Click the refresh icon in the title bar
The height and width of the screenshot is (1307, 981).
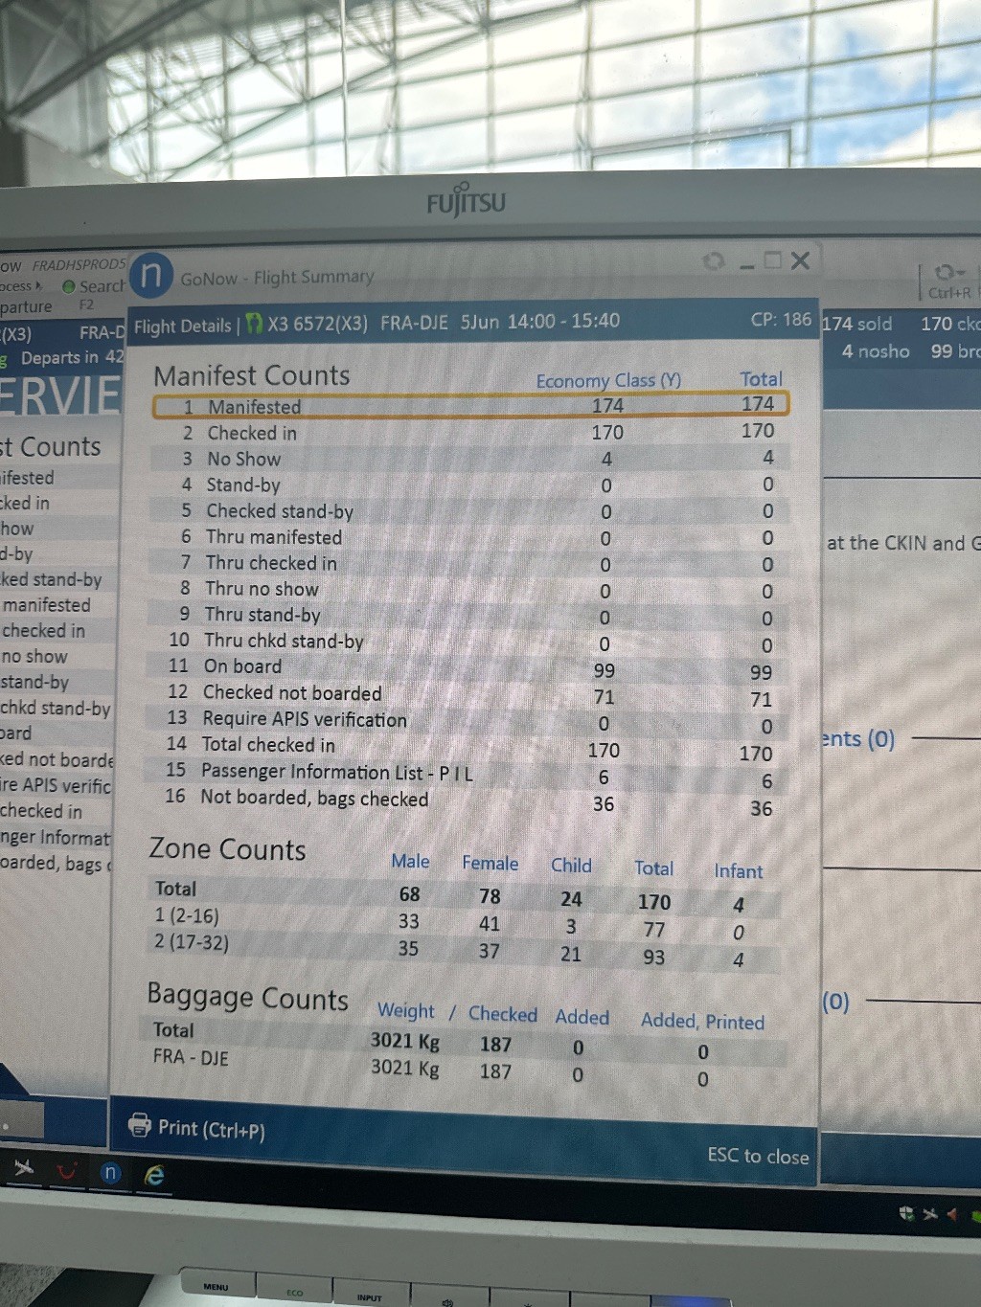pos(713,260)
